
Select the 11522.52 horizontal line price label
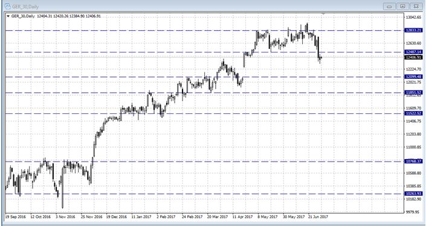tap(413, 113)
